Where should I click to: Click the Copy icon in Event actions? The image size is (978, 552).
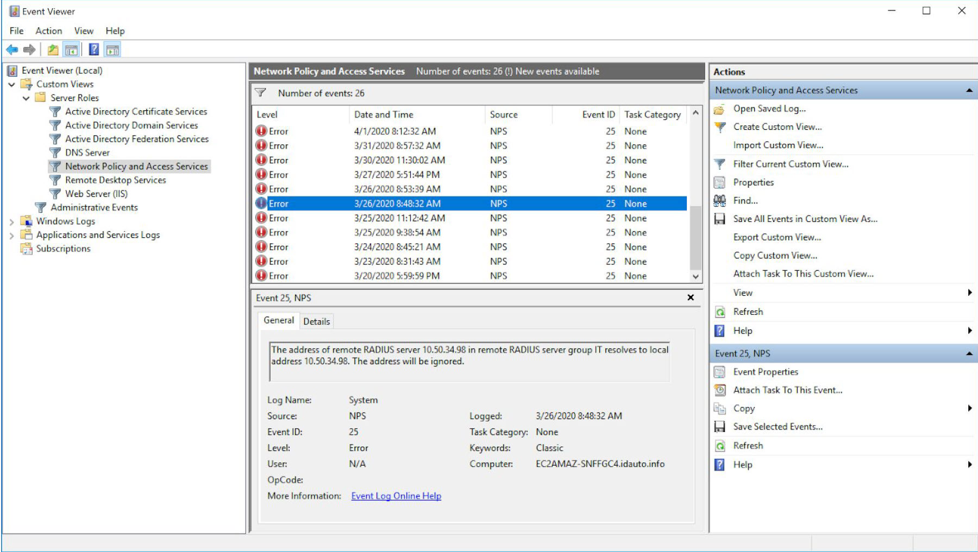tap(719, 408)
